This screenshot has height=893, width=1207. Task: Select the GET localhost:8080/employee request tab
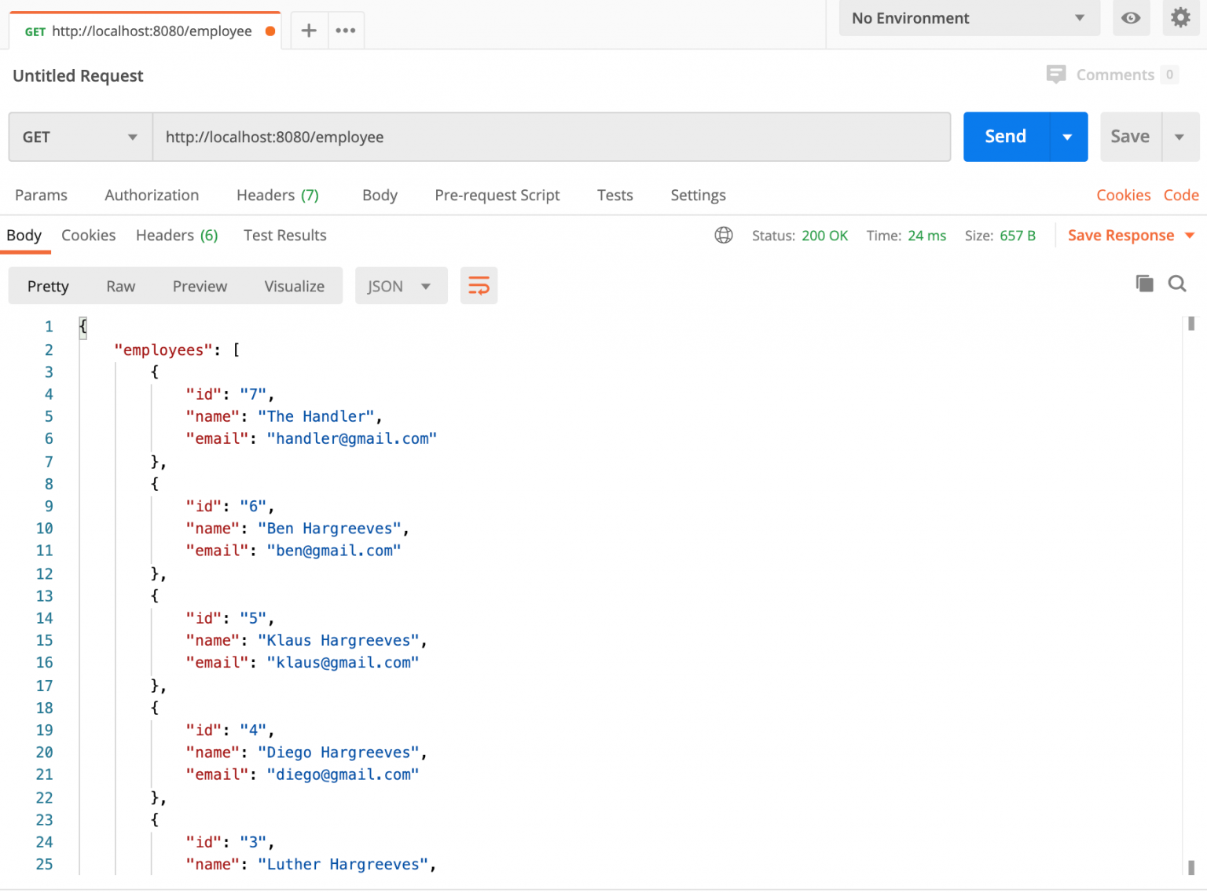tap(145, 31)
